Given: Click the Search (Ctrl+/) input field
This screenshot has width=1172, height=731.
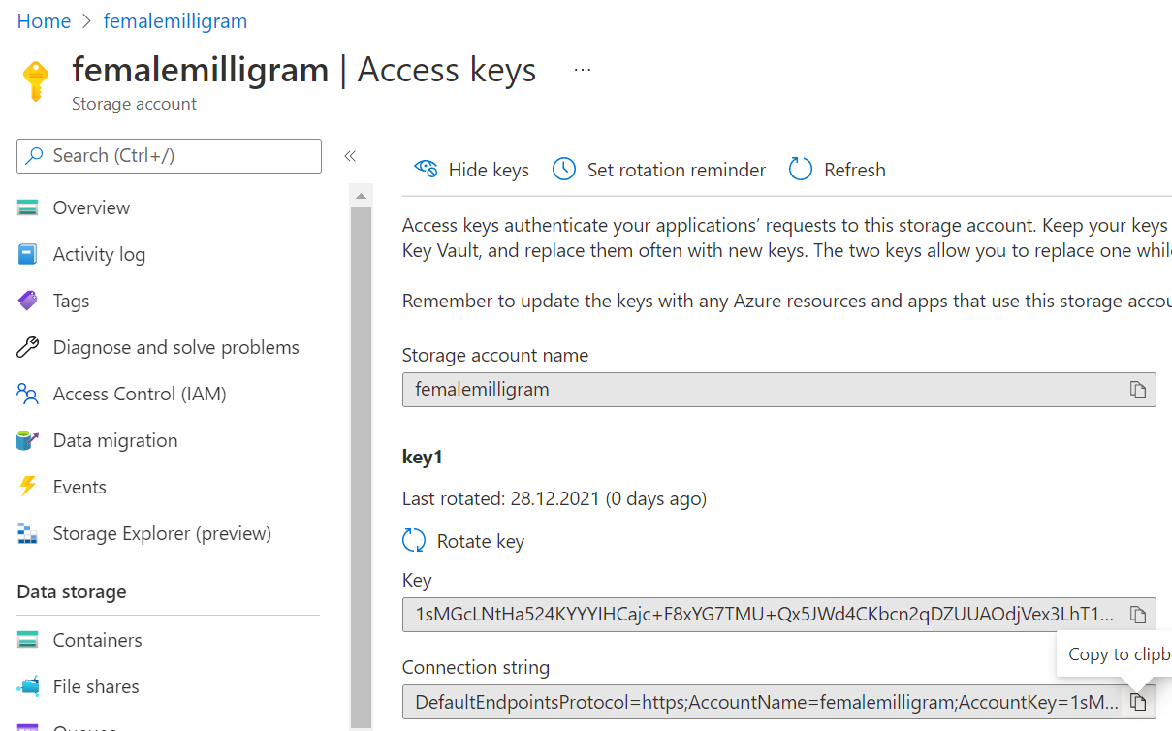Looking at the screenshot, I should [169, 155].
